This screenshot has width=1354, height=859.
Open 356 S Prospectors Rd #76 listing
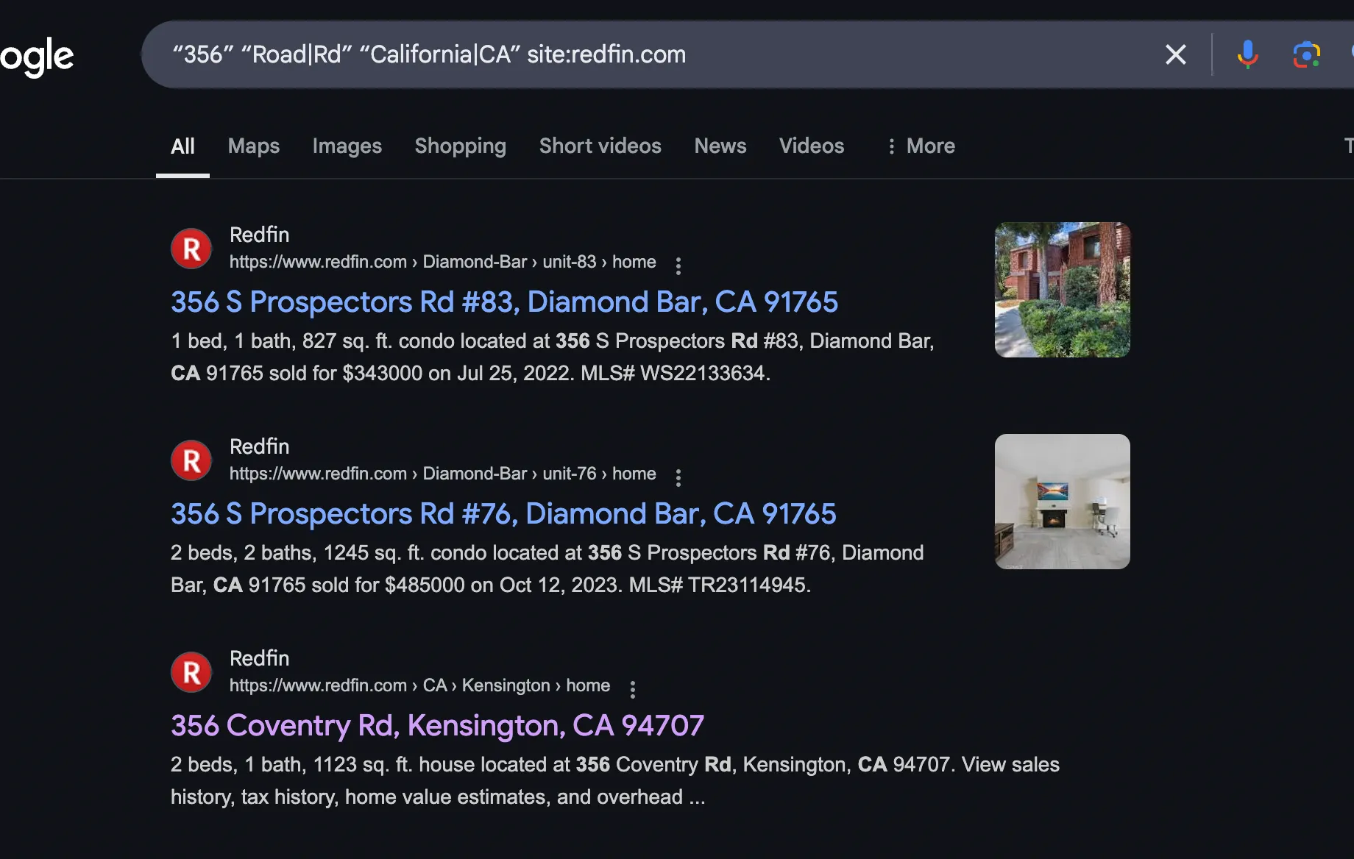pyautogui.click(x=503, y=514)
